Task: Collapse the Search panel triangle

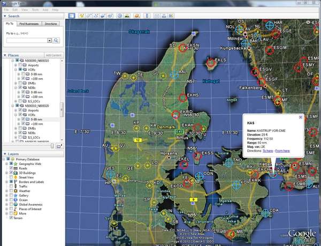Action: point(5,16)
